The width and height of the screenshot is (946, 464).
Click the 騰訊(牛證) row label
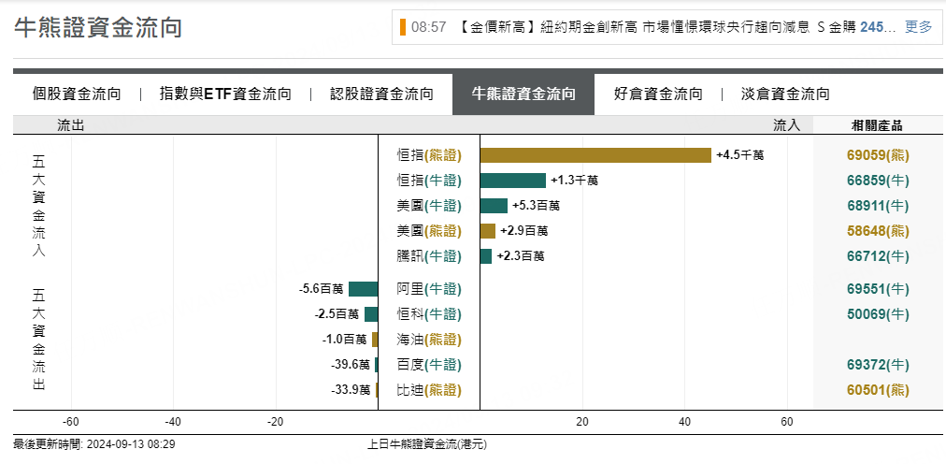[428, 256]
